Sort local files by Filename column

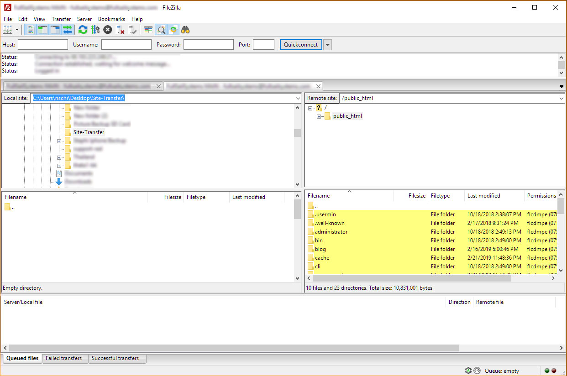(74, 197)
